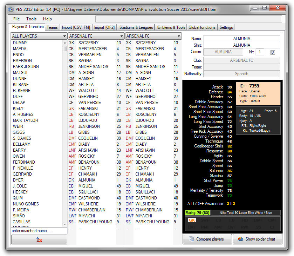Viewport: 294px width, 256px height.
Task: Click the Spanish nationality button
Action: click(x=241, y=74)
